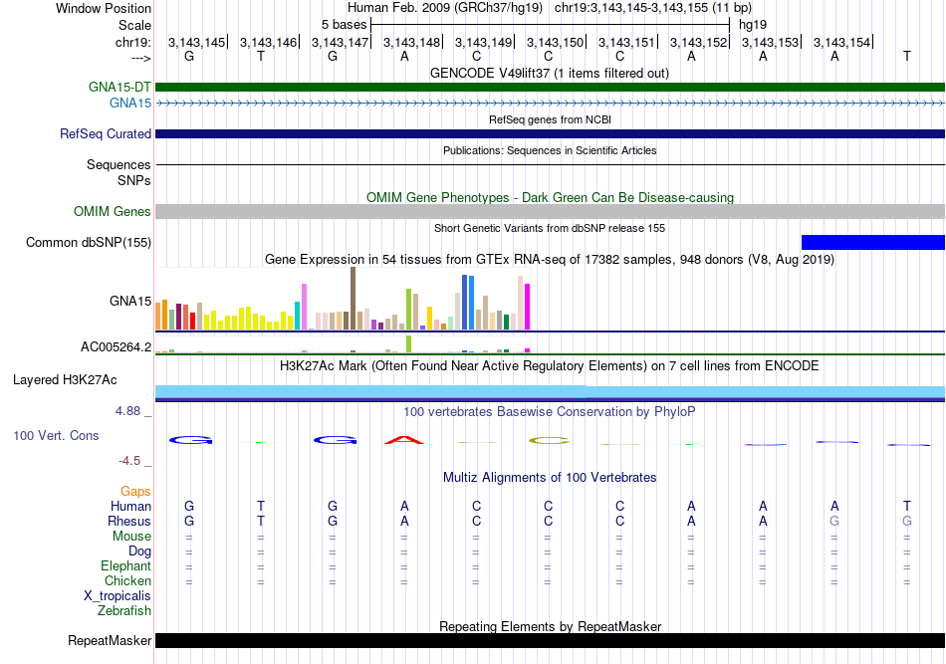Click the Mouse species row label

tap(131, 537)
